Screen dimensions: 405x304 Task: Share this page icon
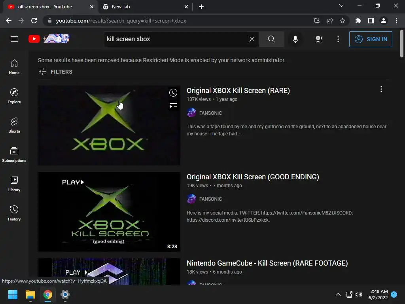(x=330, y=21)
